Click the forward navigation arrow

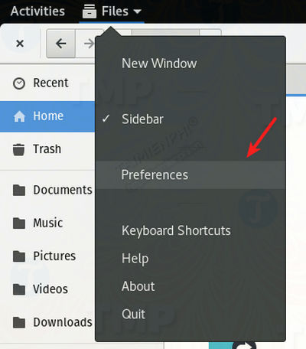(x=89, y=44)
